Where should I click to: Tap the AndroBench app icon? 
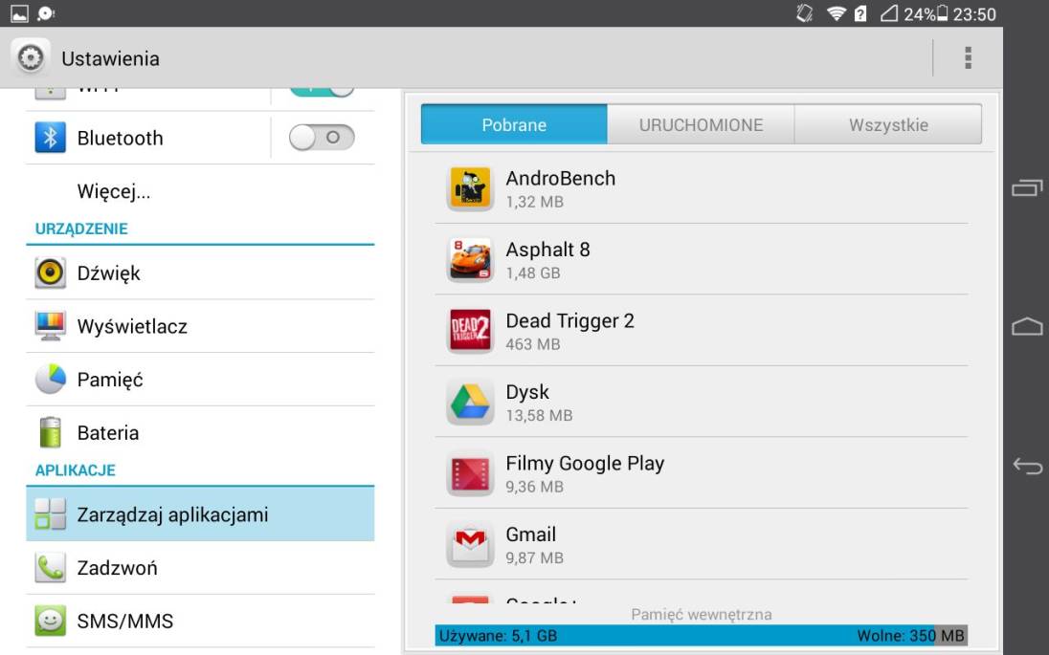470,187
